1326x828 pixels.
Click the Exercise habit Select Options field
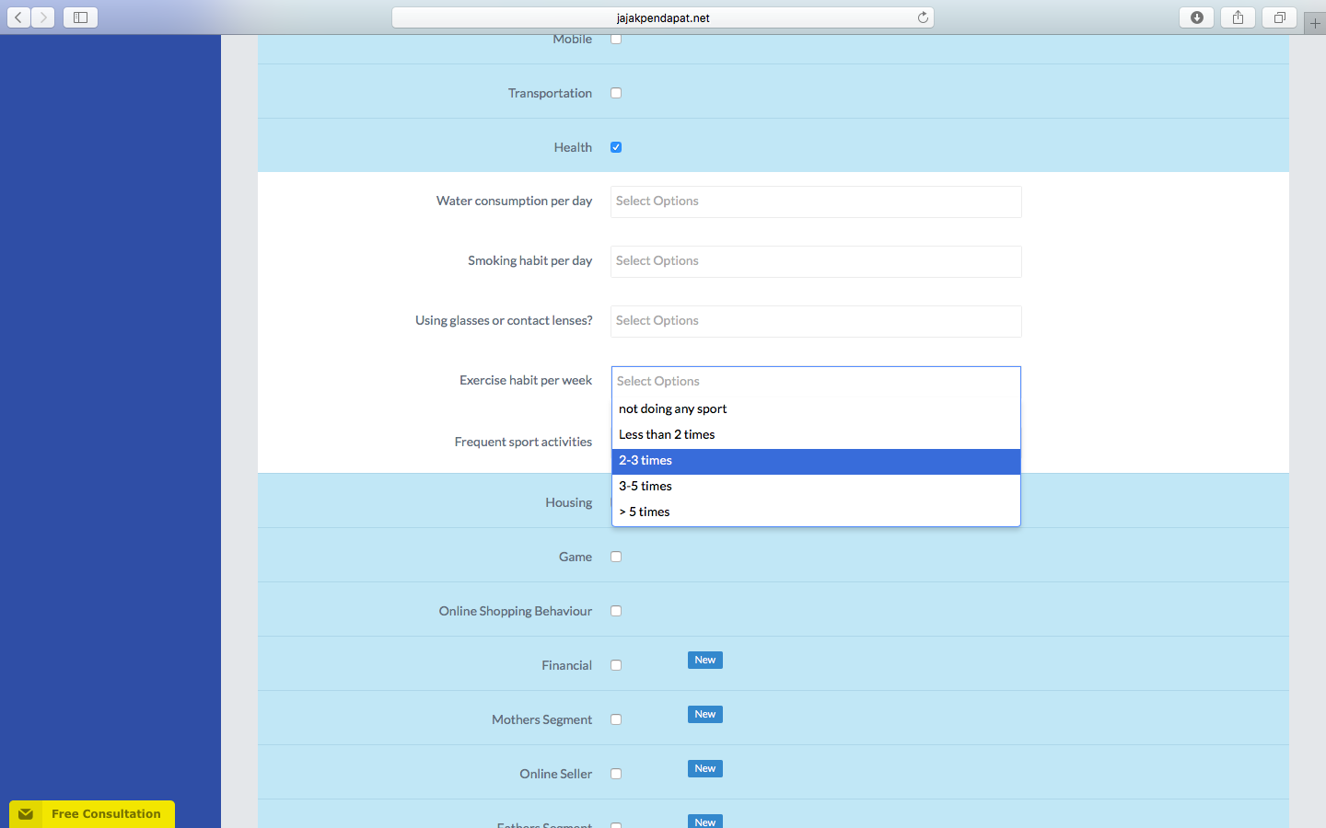click(816, 381)
